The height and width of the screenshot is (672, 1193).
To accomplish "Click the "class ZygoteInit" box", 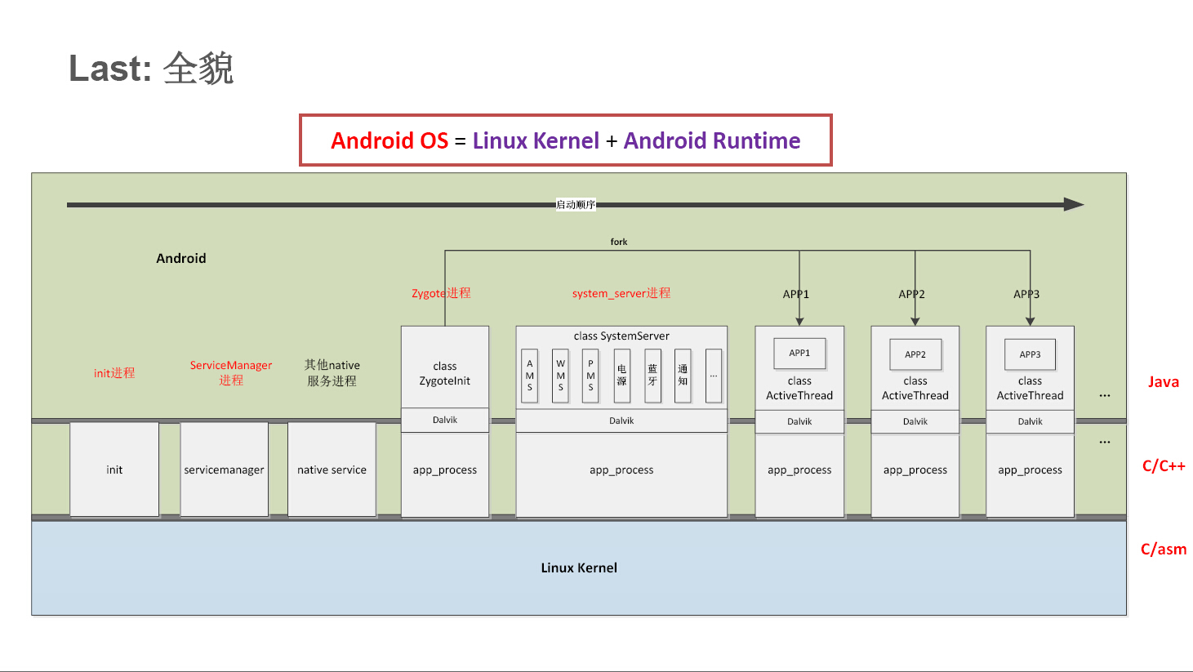I will (445, 367).
